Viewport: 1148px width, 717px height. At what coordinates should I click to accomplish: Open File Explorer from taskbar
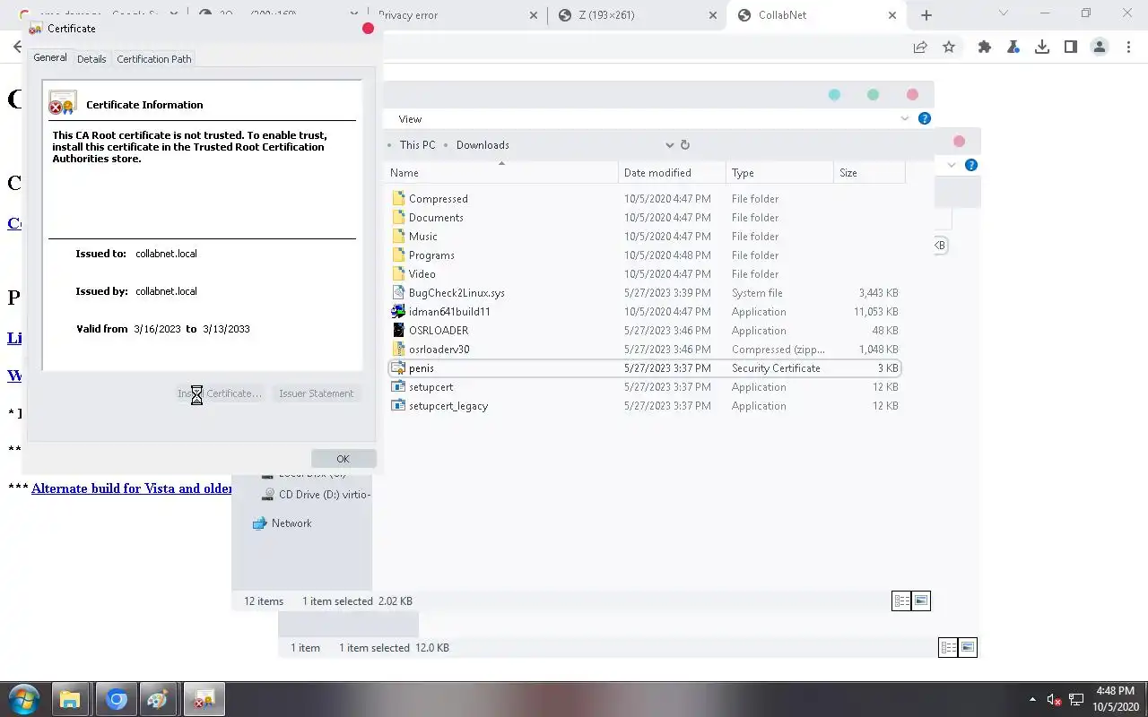click(x=70, y=699)
